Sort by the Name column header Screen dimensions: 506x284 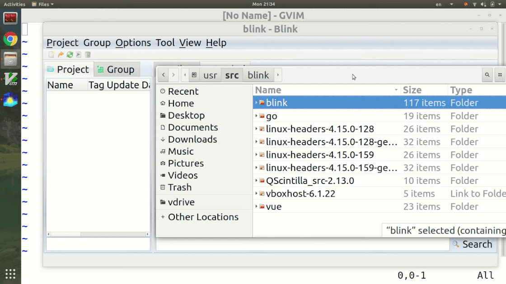pos(327,90)
